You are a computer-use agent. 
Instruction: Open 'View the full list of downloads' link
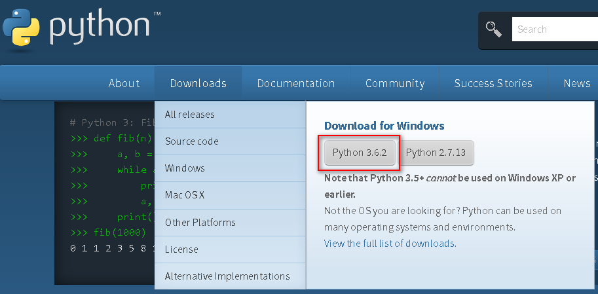click(389, 244)
